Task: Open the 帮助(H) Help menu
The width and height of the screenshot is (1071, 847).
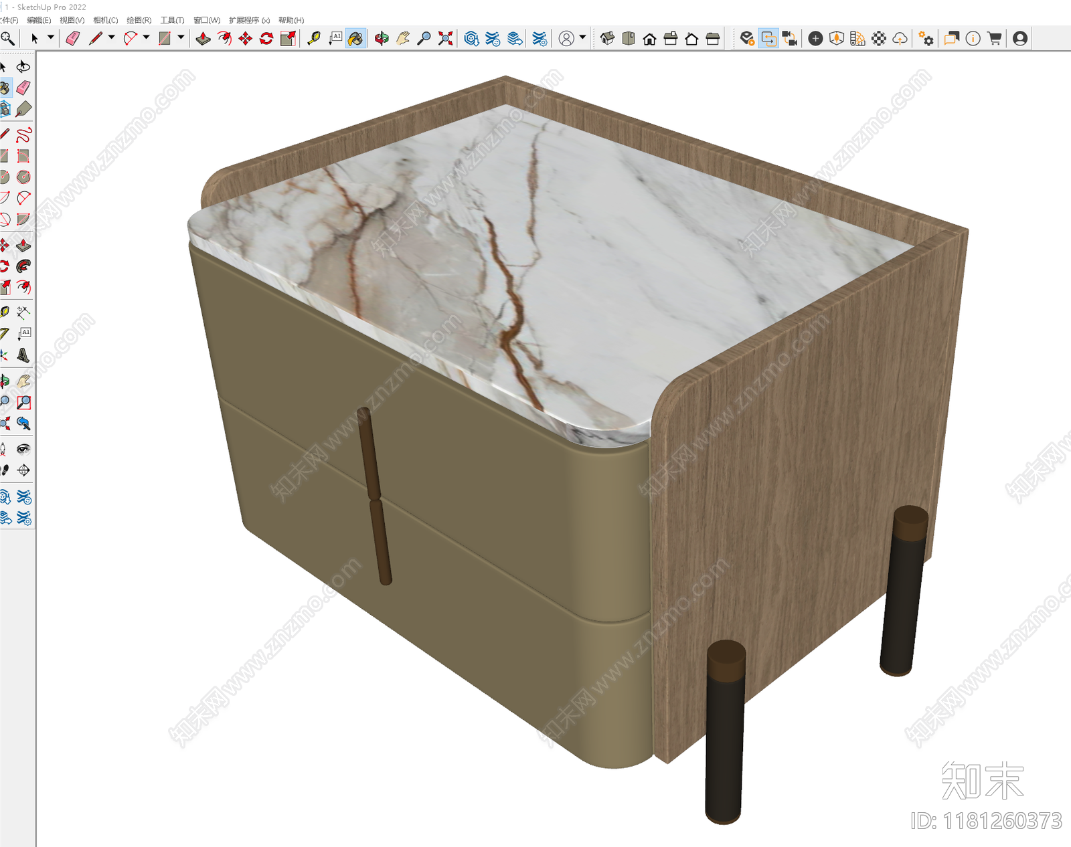Action: tap(291, 20)
